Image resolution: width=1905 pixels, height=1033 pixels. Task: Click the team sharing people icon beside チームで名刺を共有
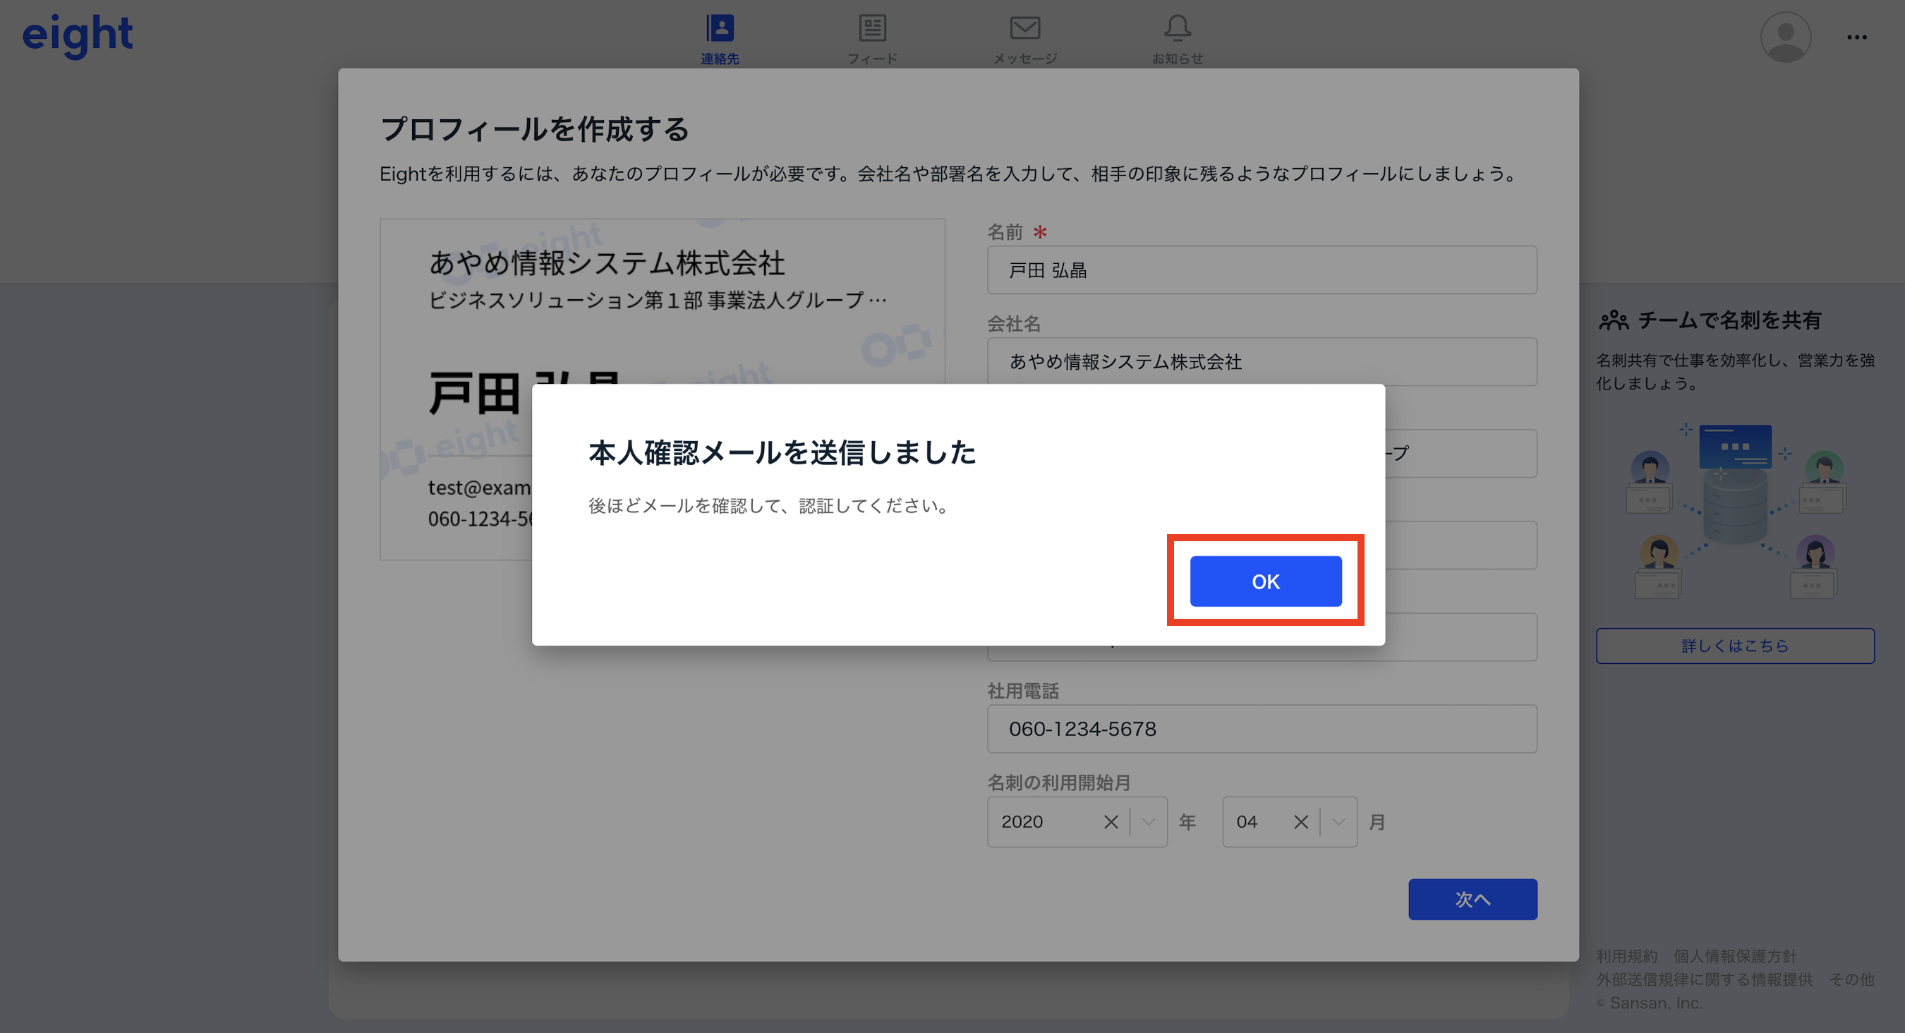[x=1614, y=320]
